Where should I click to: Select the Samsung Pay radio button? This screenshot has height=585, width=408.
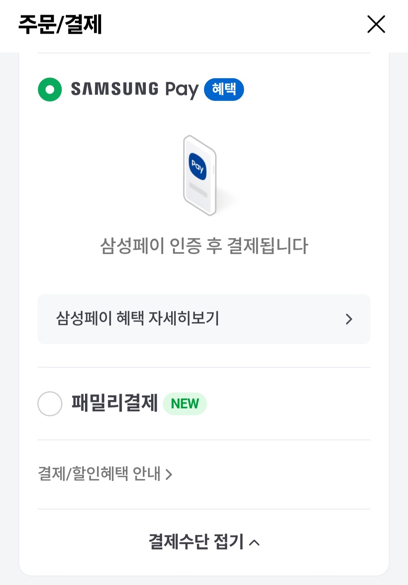pos(50,90)
